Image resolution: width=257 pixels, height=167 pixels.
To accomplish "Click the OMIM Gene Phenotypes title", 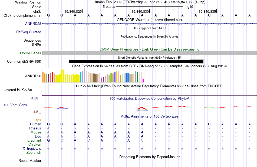I will [150, 49].
